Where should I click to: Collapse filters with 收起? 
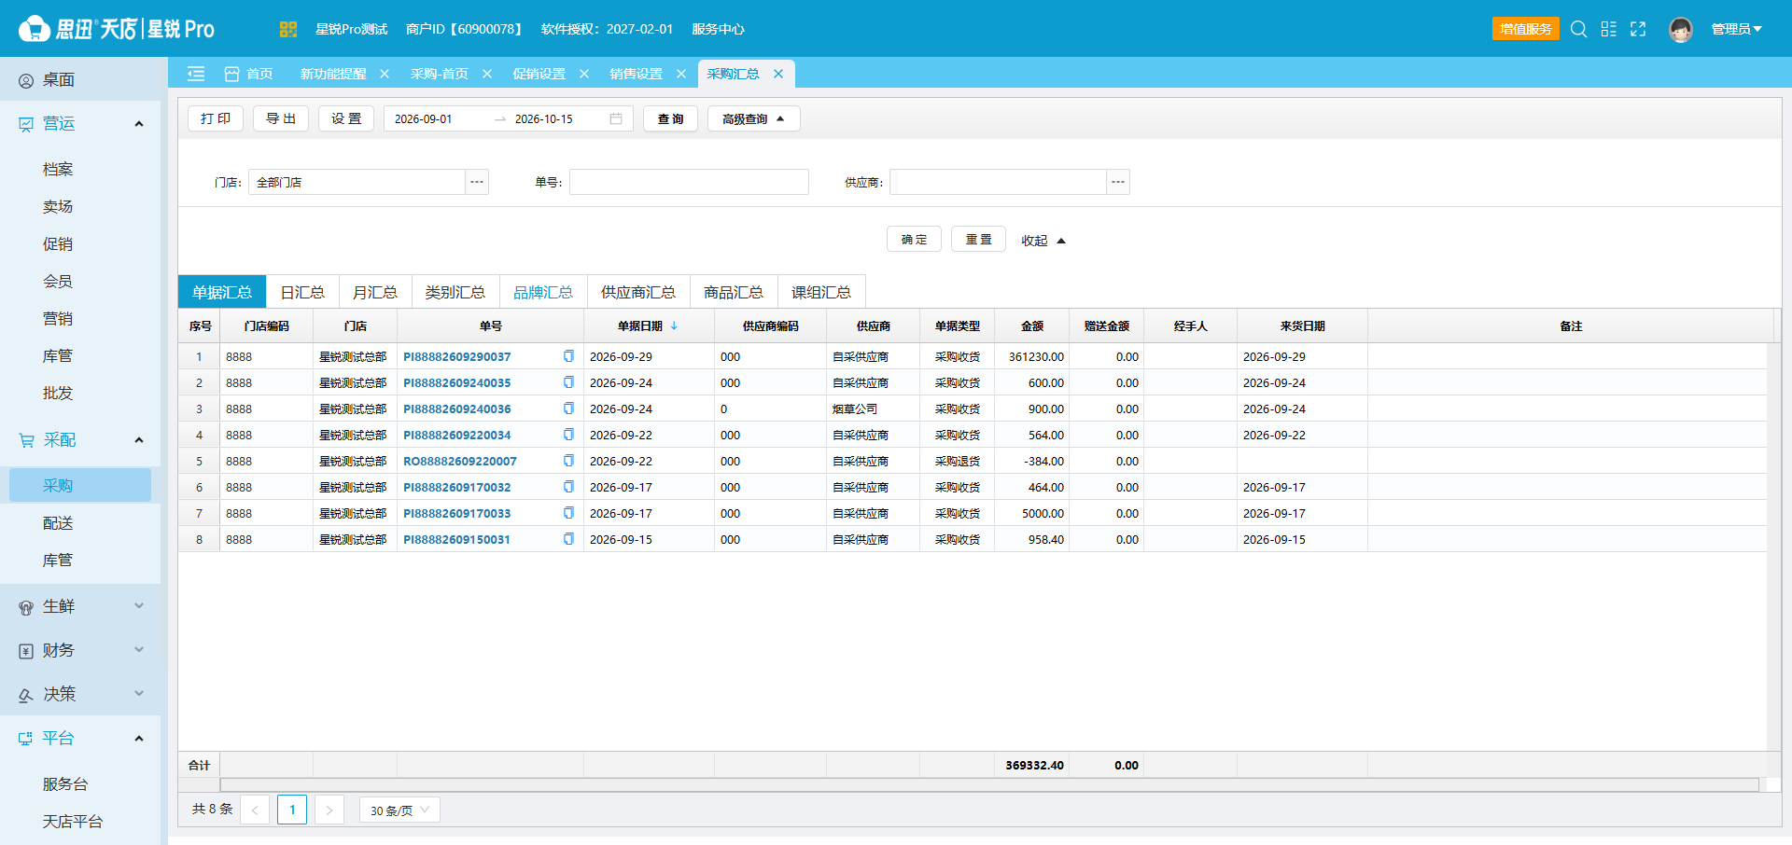click(x=1043, y=240)
